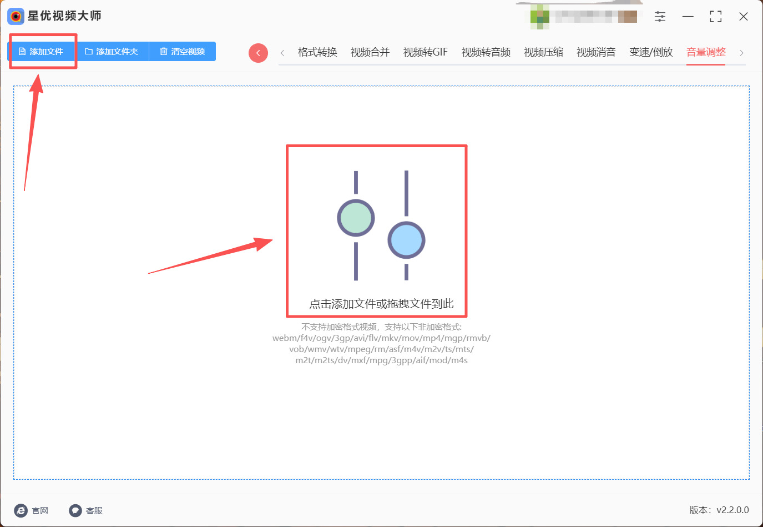This screenshot has width=763, height=527.
Task: Open the 视频转音频 tab
Action: [x=486, y=52]
